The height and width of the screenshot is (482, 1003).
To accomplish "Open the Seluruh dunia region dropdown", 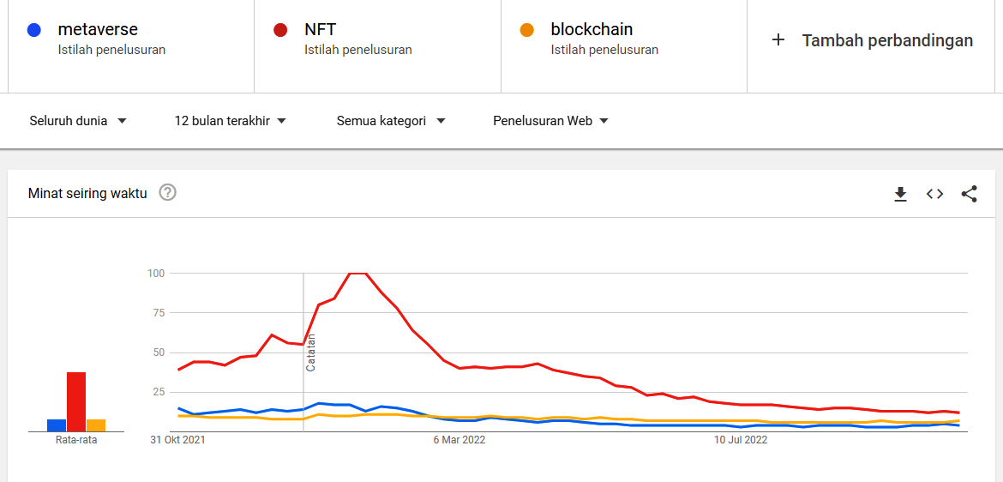I will [x=78, y=121].
